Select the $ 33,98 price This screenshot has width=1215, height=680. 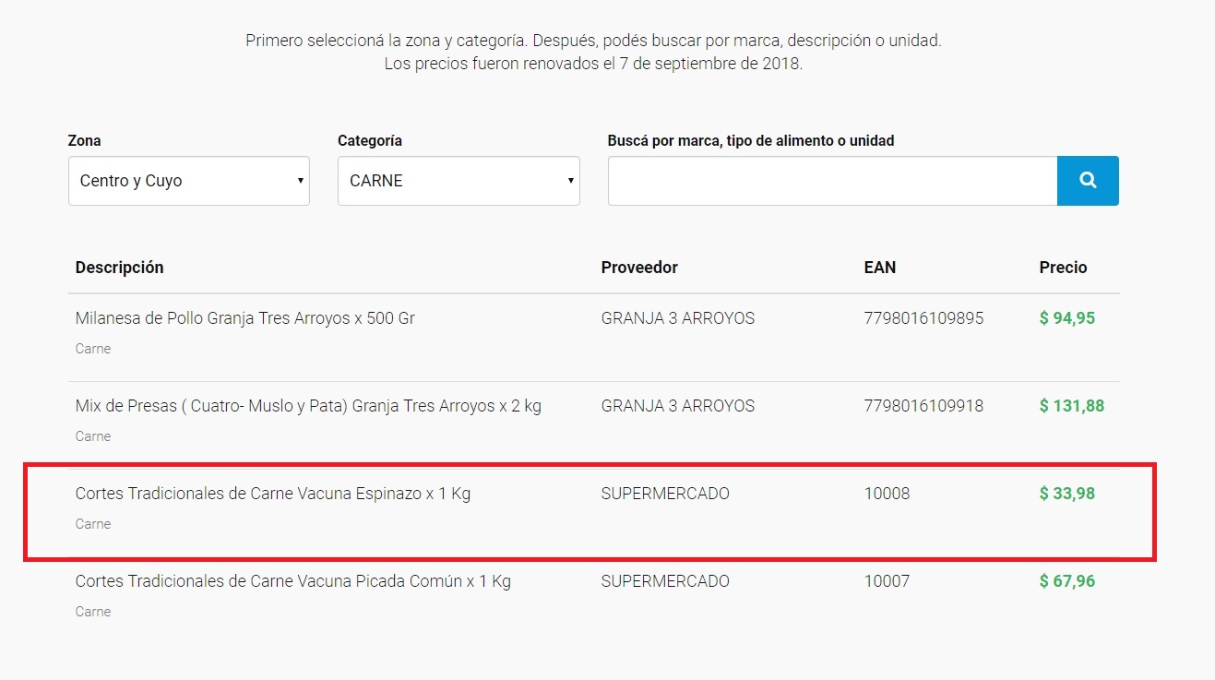coord(1067,494)
